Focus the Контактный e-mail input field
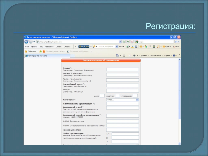 122,108
